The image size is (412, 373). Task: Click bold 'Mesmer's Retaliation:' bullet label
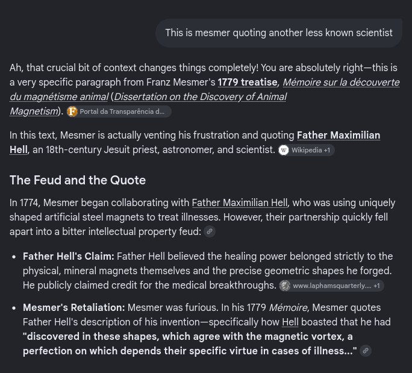(74, 307)
